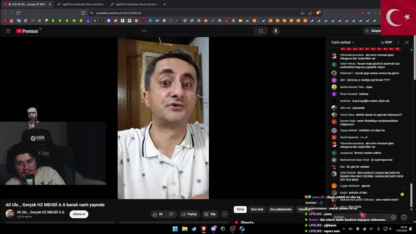416x234 pixels.
Task: Switch to second LightShot Ekran Görüntüsü tab
Action: tap(81, 4)
